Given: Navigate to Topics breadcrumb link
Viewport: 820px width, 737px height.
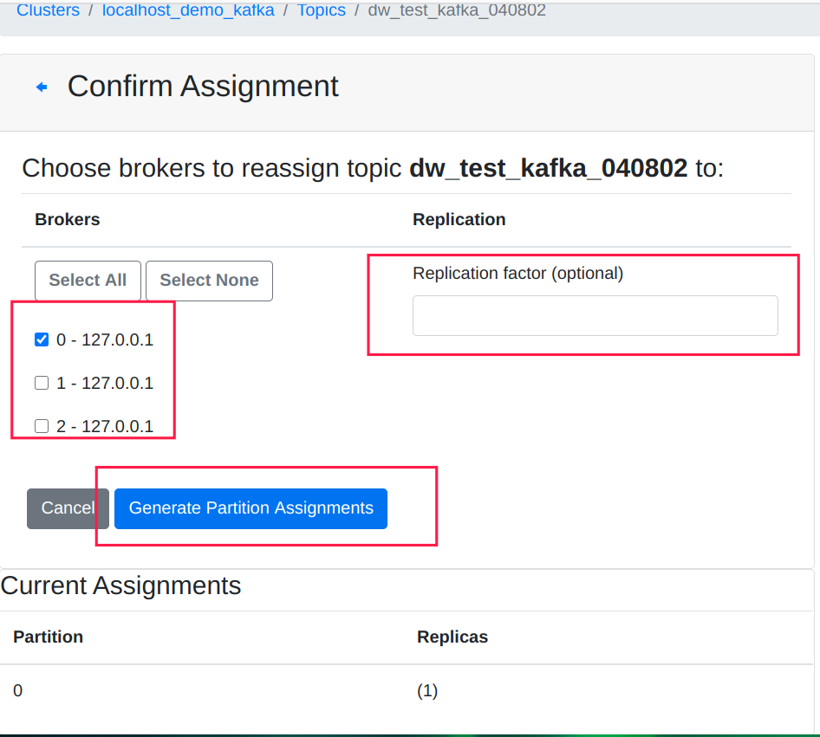Looking at the screenshot, I should [321, 11].
